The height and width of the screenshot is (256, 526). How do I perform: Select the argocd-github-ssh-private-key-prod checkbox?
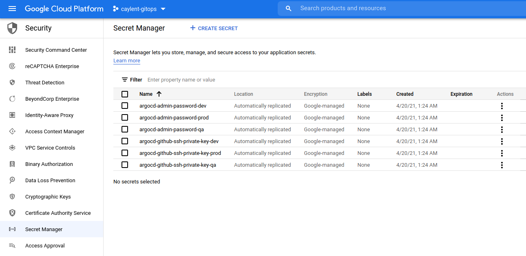click(x=125, y=153)
